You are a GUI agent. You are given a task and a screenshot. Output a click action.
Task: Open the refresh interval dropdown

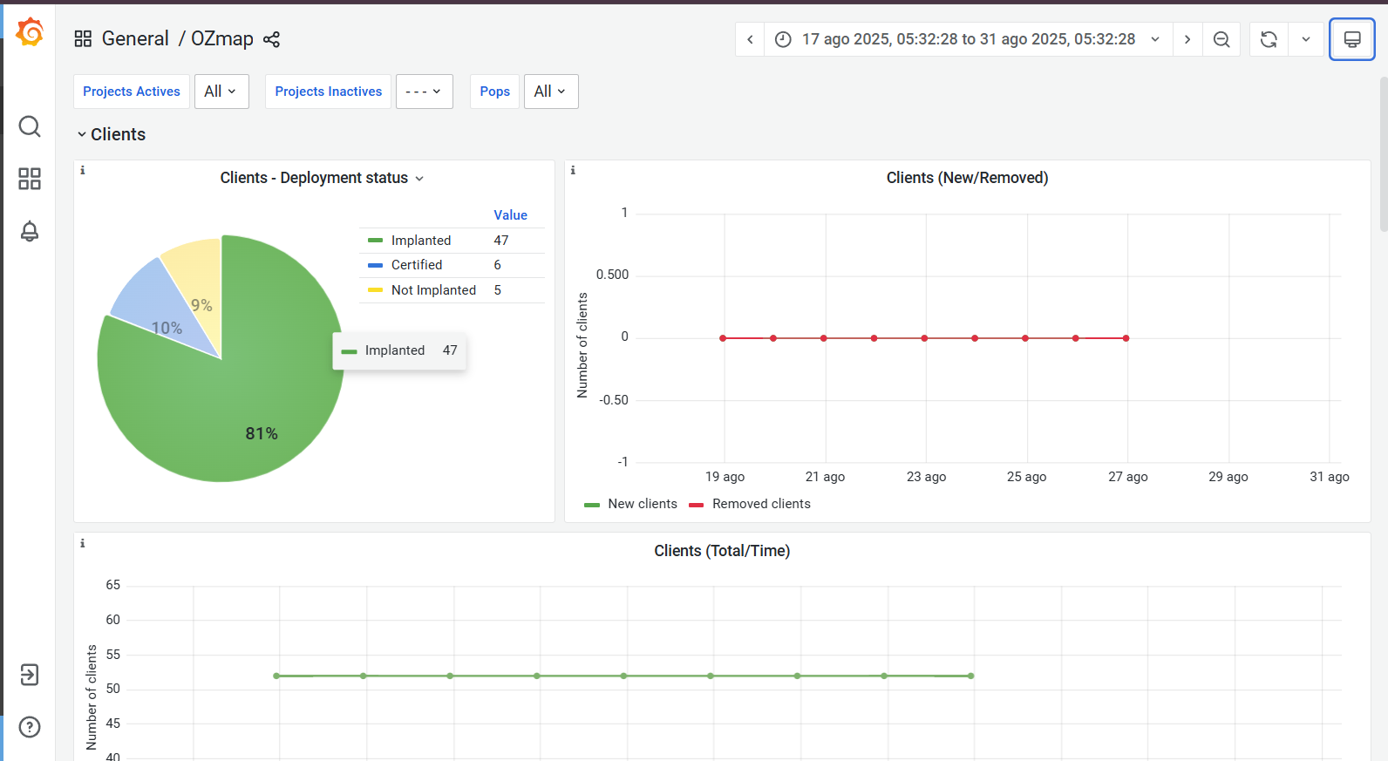click(1306, 39)
